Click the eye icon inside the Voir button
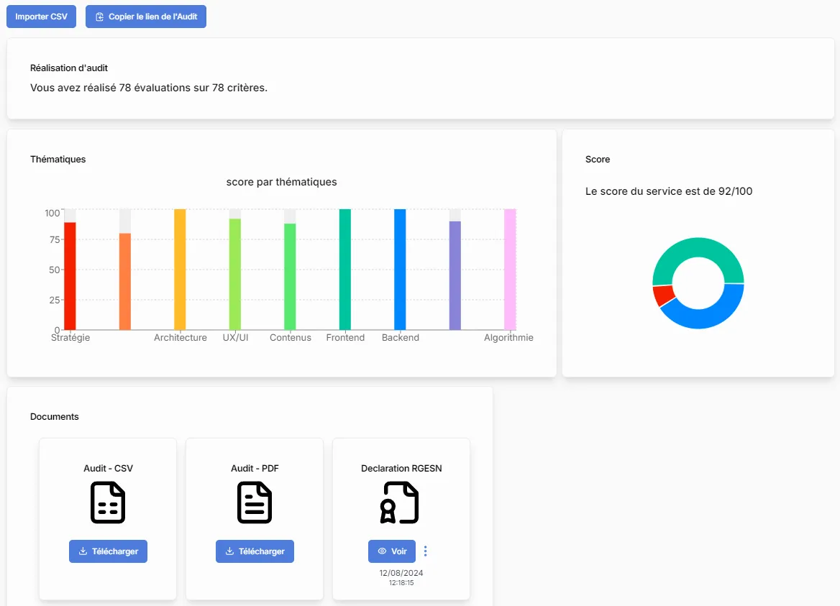840x606 pixels. click(x=381, y=551)
